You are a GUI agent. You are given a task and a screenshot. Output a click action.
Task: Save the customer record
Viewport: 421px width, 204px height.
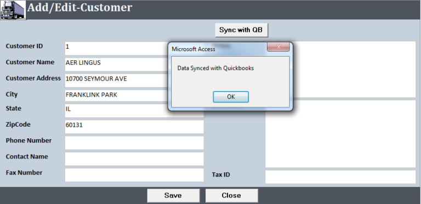click(x=173, y=196)
